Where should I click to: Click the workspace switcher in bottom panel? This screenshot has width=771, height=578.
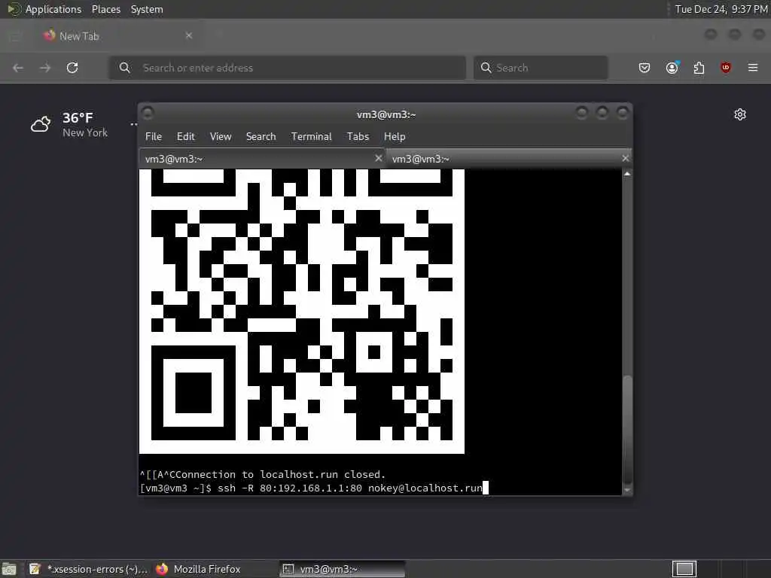(684, 569)
